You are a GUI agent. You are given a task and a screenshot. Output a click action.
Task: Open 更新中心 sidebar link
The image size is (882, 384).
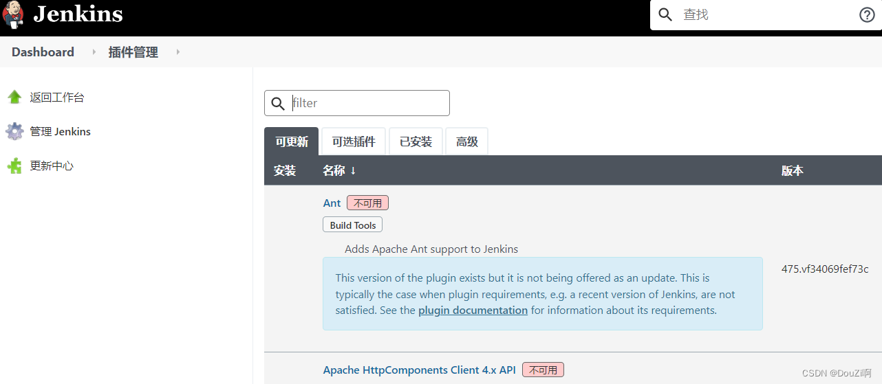pos(52,166)
